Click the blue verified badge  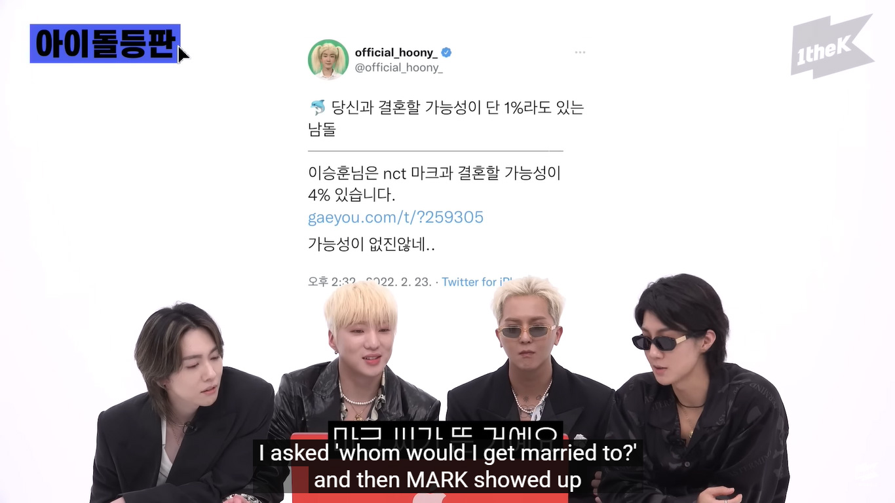coord(446,52)
